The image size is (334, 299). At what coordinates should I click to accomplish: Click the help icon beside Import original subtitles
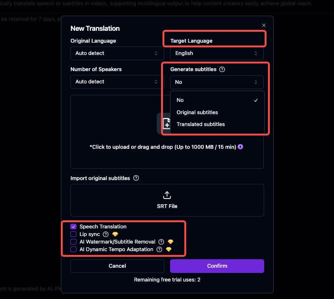coord(136,178)
